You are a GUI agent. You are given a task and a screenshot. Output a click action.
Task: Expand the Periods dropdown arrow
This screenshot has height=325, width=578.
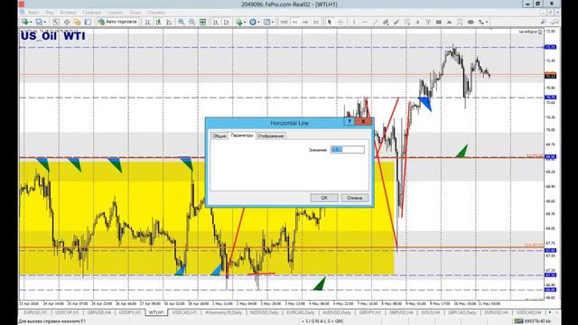pos(258,22)
